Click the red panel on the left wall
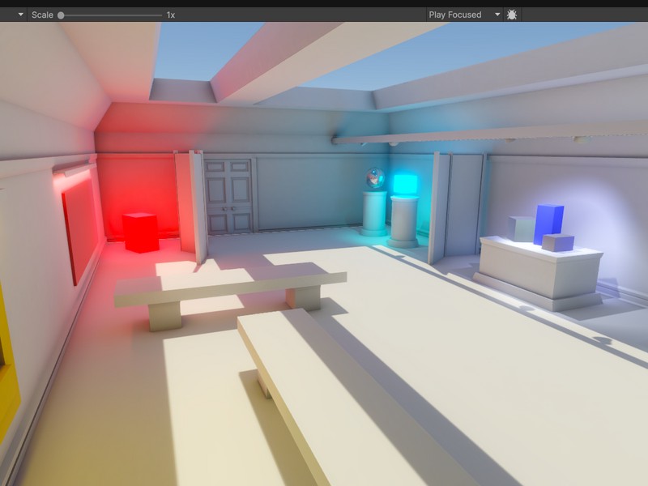Image resolution: width=648 pixels, height=486 pixels. [82, 227]
